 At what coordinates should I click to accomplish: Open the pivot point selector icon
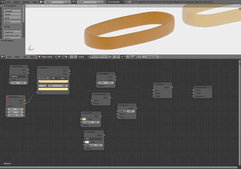tap(67, 57)
